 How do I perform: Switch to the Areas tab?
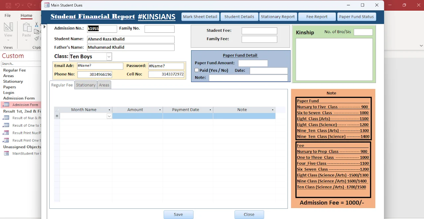pos(104,85)
